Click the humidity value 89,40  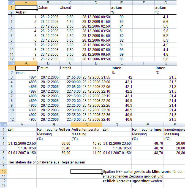click(x=53, y=148)
